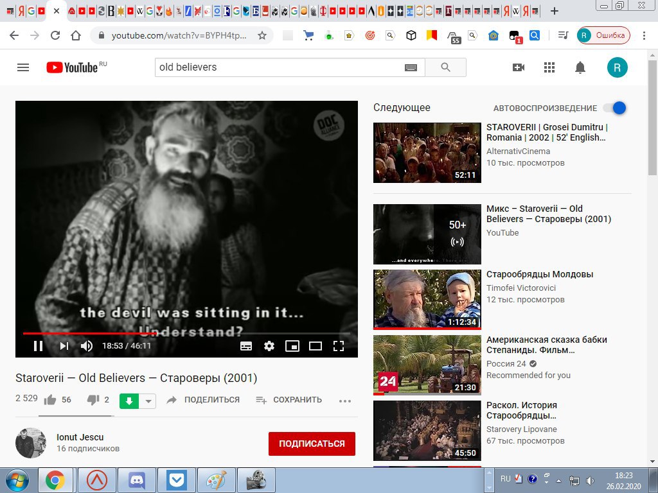Screen dimensions: 658x493
Task: Open the AlternativCinema channel name
Action: click(x=519, y=151)
